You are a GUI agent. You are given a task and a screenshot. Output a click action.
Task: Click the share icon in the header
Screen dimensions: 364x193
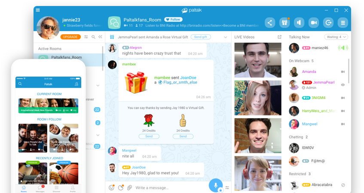[270, 23]
